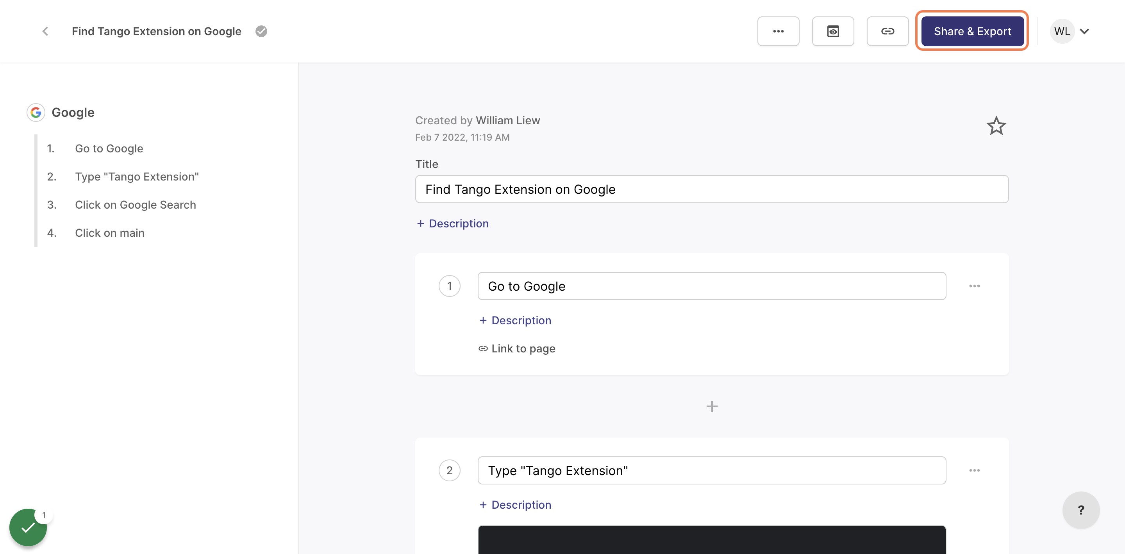The image size is (1125, 554).
Task: Open step 1 three-dots options menu
Action: tap(974, 286)
